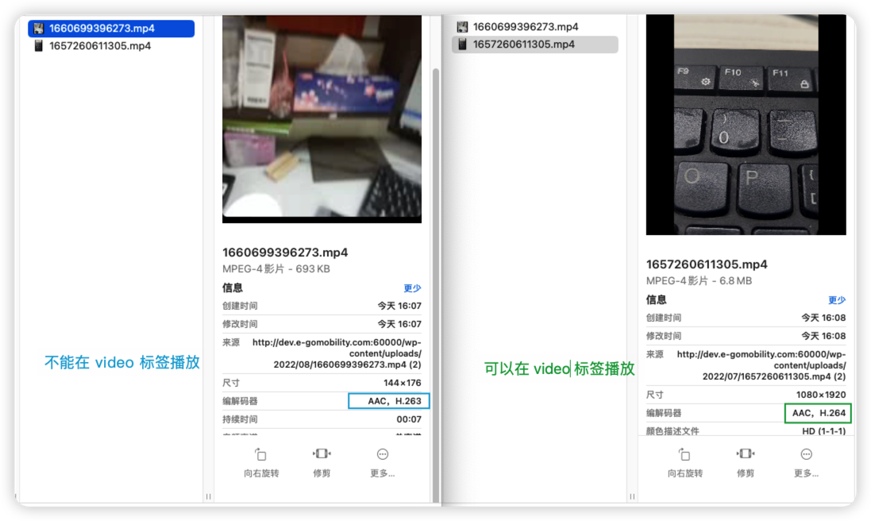The image size is (871, 521).
Task: Click 今天 16:08 modification time value
Action: (x=824, y=336)
